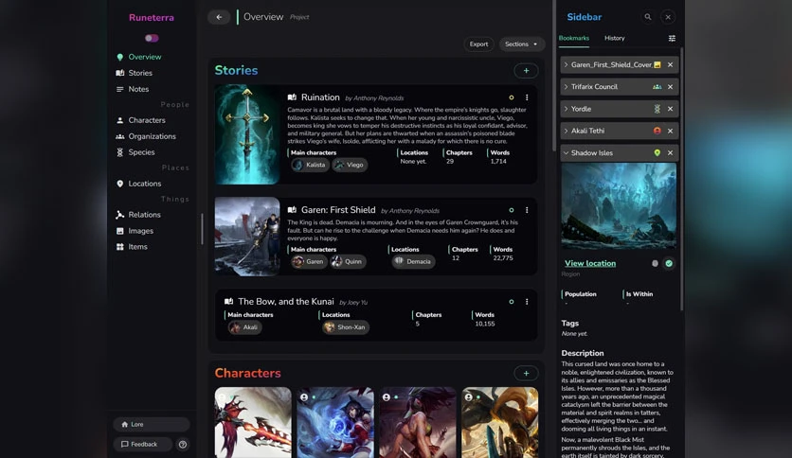Image resolution: width=792 pixels, height=458 pixels.
Task: Click the Export button
Action: pyautogui.click(x=478, y=44)
